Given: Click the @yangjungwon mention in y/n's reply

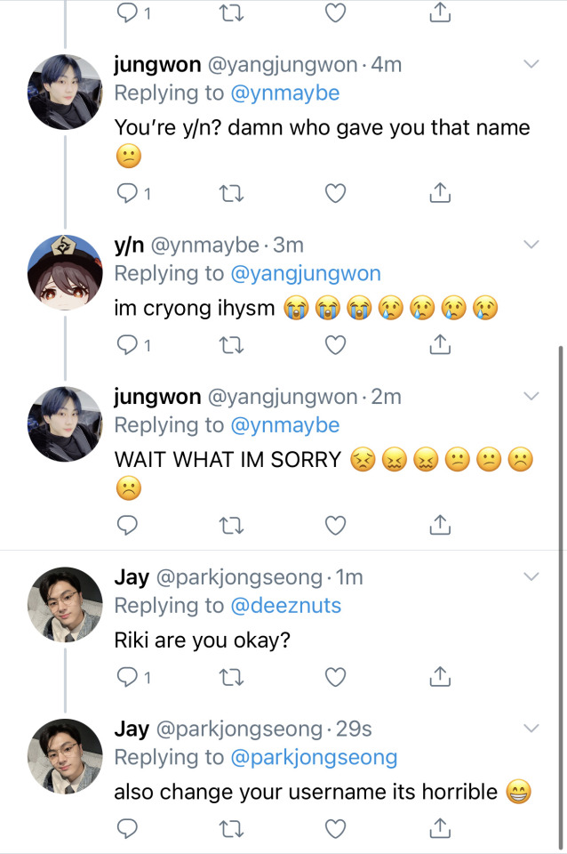Looking at the screenshot, I should tap(305, 274).
